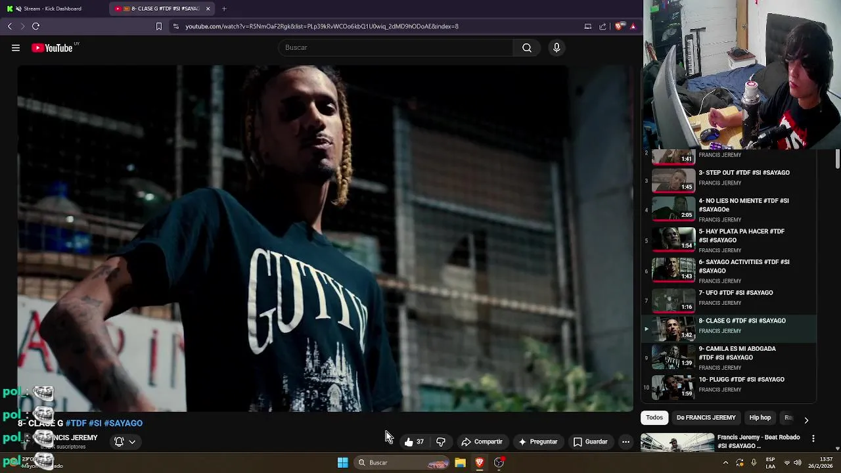841x473 pixels.
Task: Open the OBS taskbar icon with red dot
Action: click(499, 462)
